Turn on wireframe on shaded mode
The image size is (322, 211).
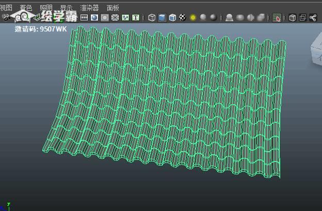pos(172,18)
